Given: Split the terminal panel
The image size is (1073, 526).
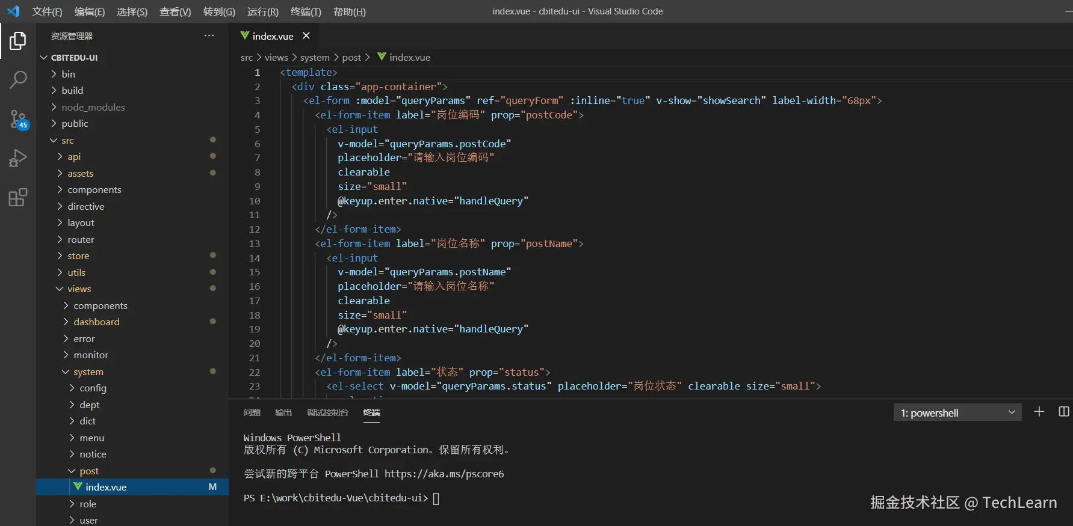Looking at the screenshot, I should (x=1063, y=412).
